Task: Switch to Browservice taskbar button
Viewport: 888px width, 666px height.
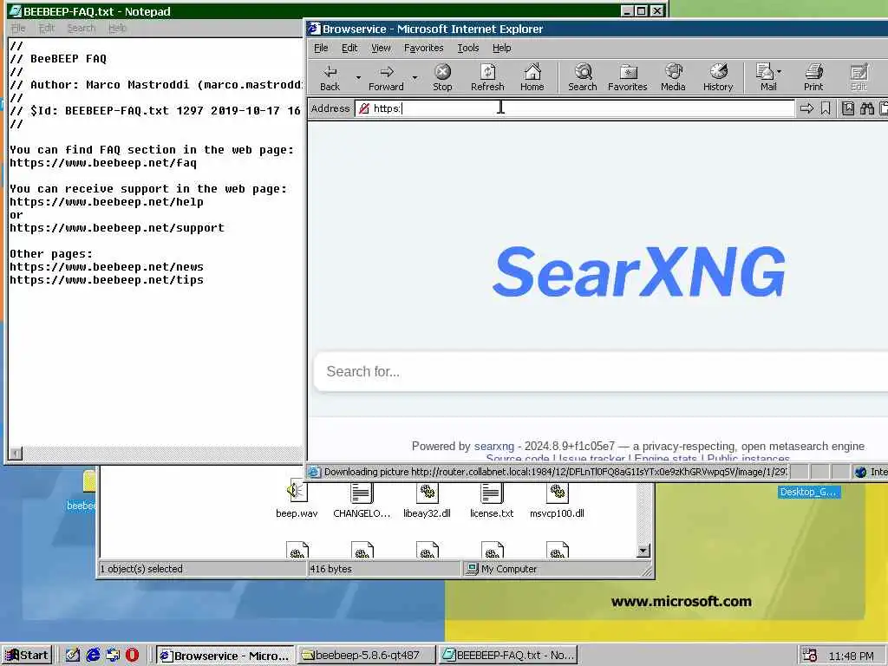Action: [x=225, y=656]
